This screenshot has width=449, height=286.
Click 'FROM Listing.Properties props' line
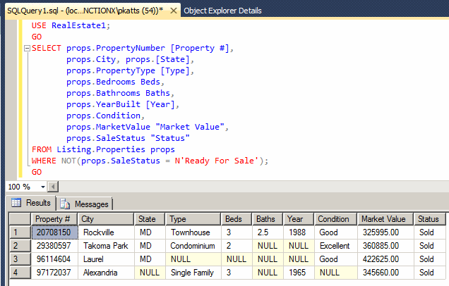click(103, 149)
